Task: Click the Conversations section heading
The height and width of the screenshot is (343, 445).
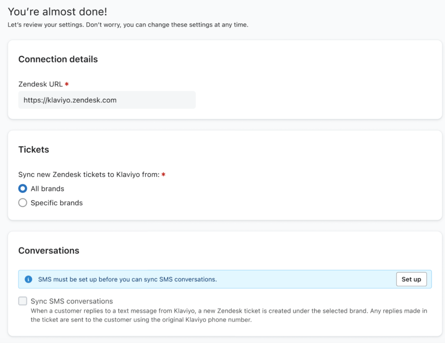Action: (x=49, y=251)
